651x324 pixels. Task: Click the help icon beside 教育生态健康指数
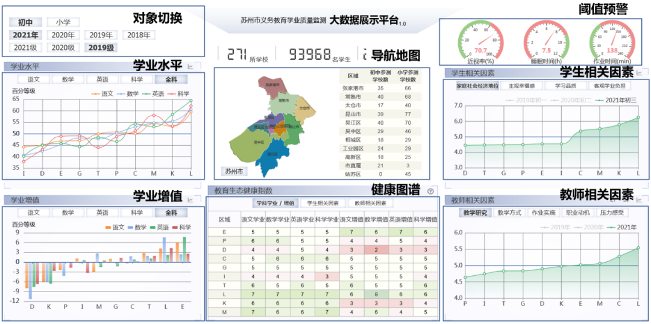pos(430,192)
